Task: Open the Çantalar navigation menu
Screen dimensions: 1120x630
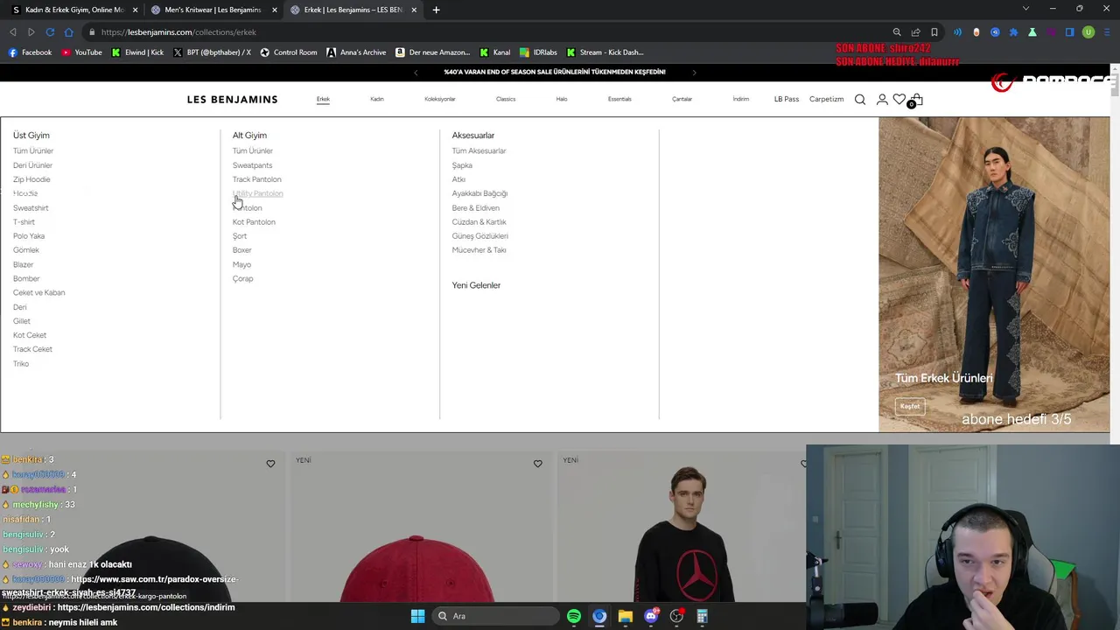Action: (x=682, y=99)
